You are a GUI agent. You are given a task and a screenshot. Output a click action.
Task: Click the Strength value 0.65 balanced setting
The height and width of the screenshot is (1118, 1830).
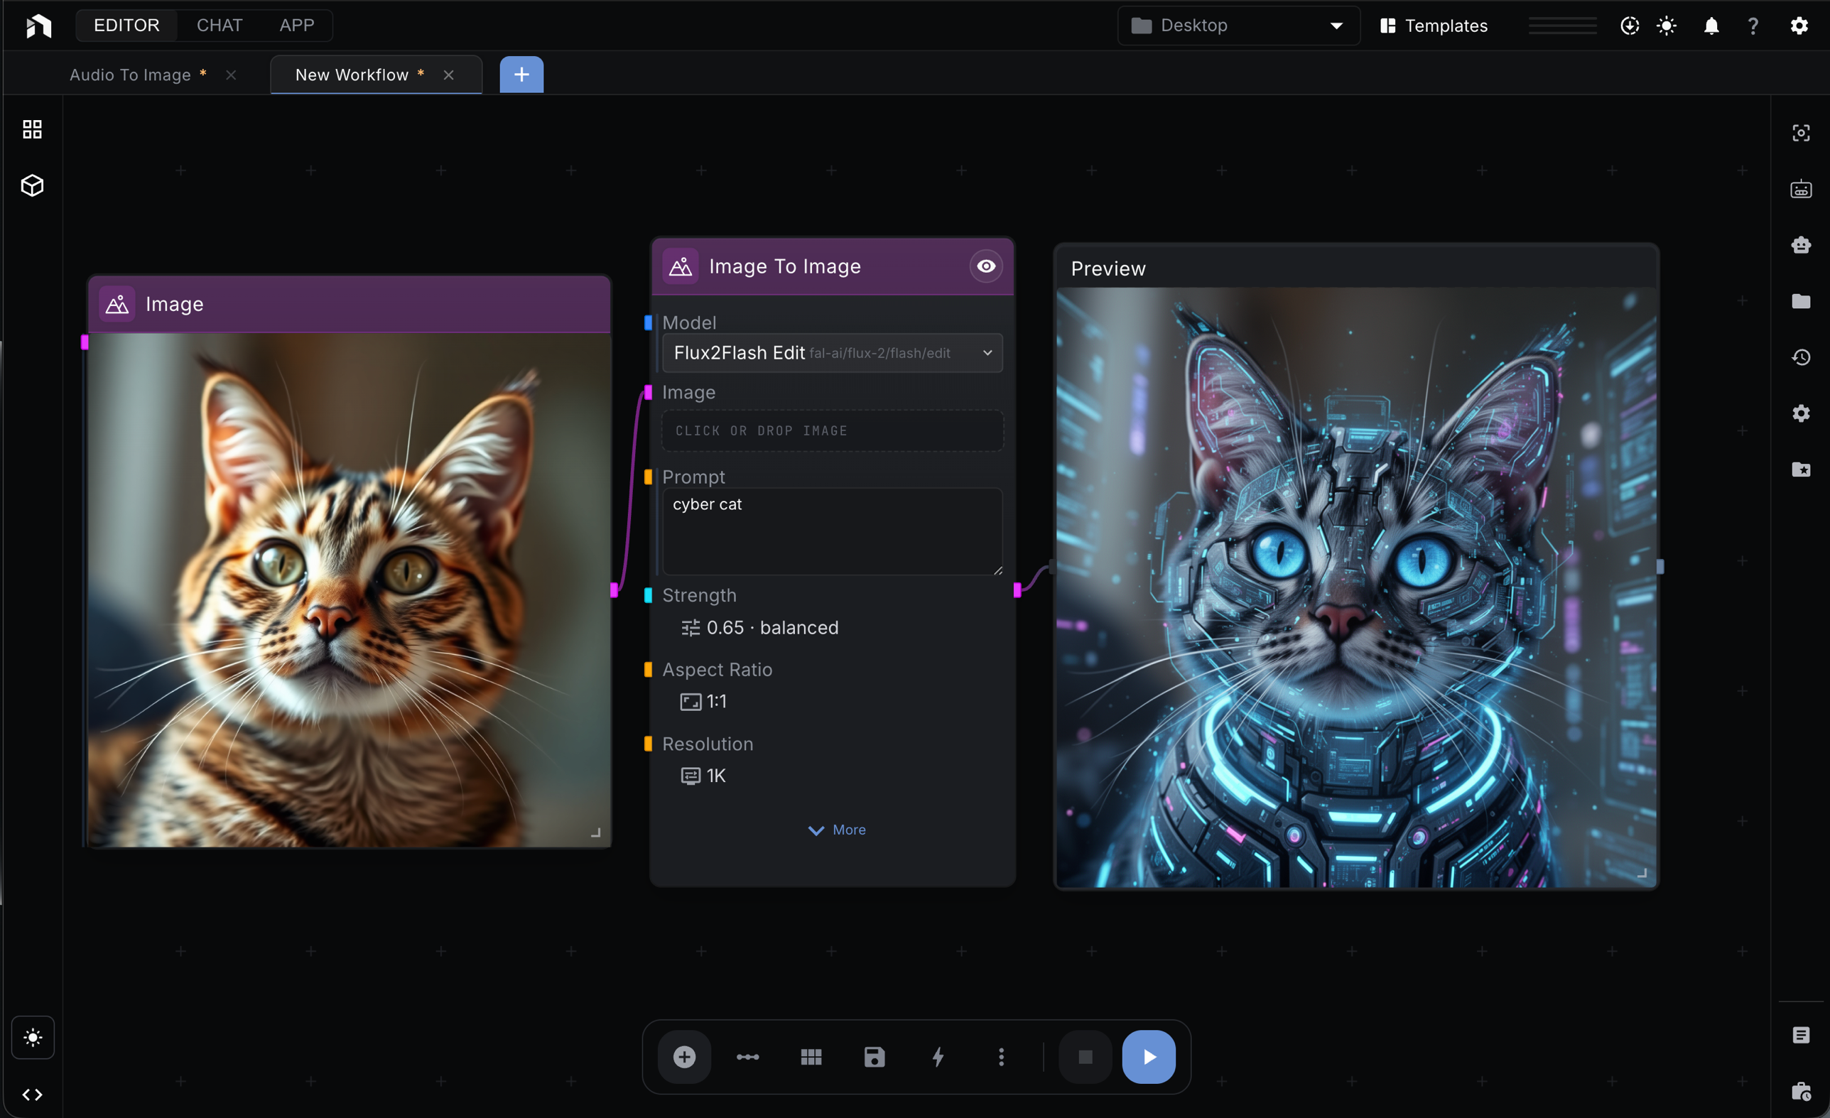[x=759, y=627]
